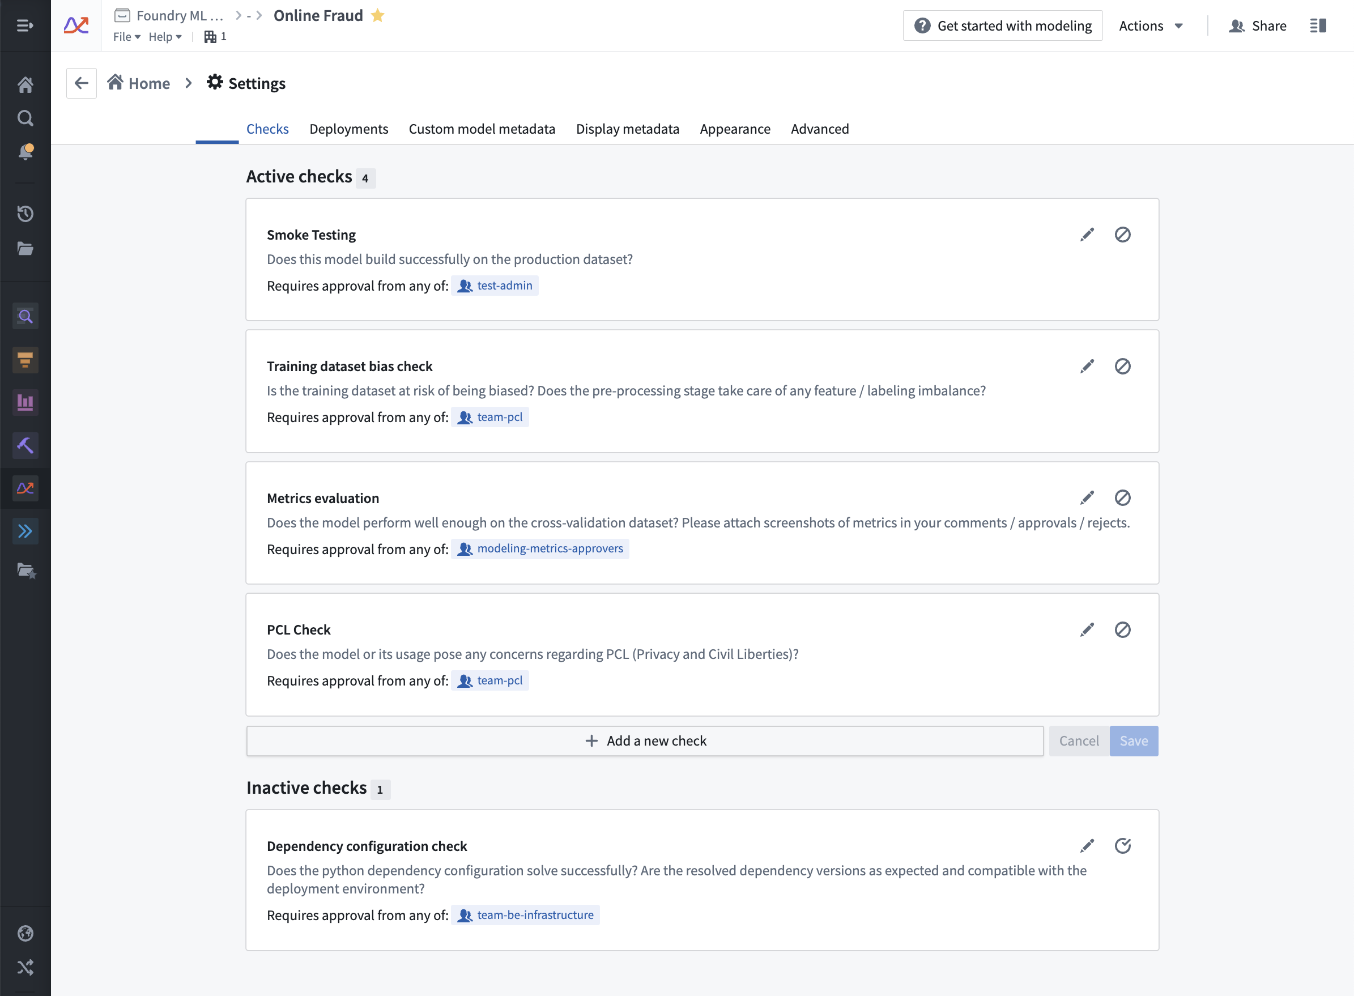This screenshot has height=996, width=1354.
Task: Switch to the Advanced tab
Action: click(x=820, y=129)
